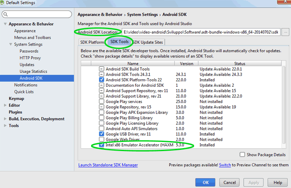Open Plugins settings
This screenshot has width=291, height=188.
15,112
